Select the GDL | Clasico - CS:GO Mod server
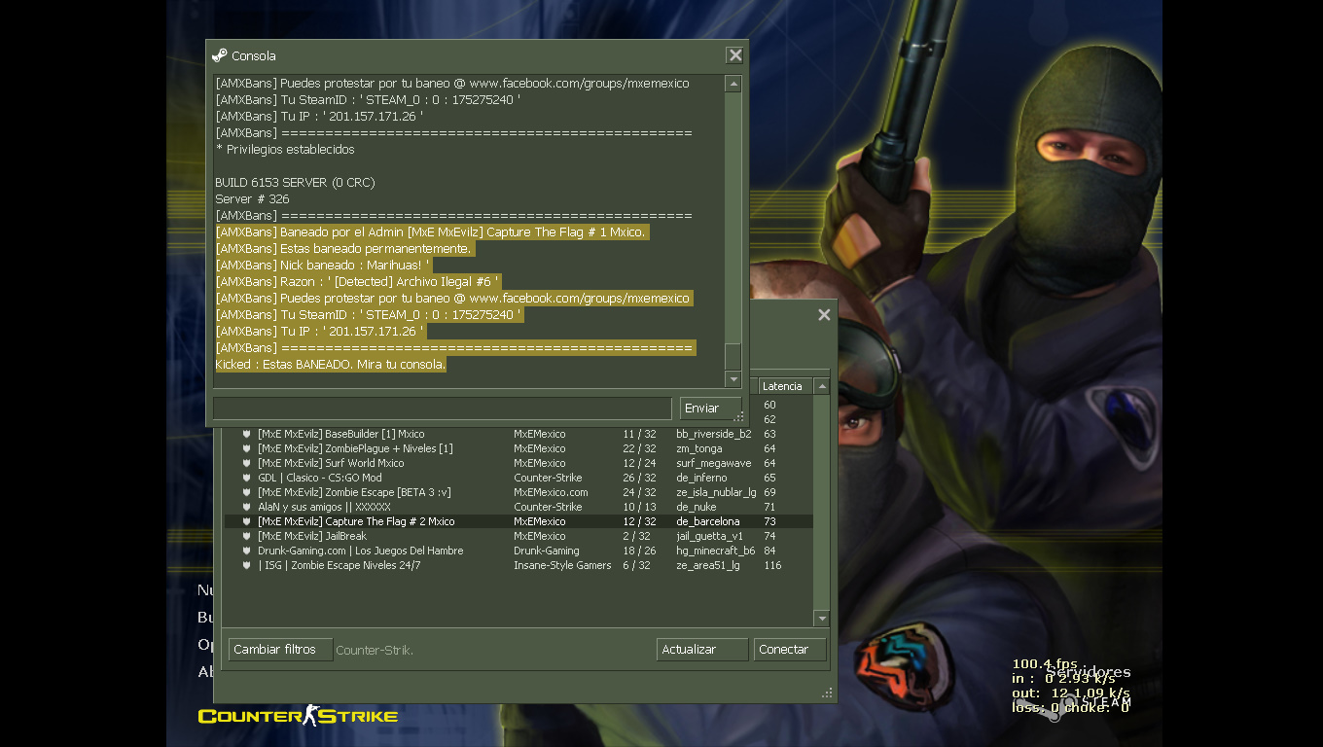This screenshot has width=1323, height=747. (x=320, y=478)
